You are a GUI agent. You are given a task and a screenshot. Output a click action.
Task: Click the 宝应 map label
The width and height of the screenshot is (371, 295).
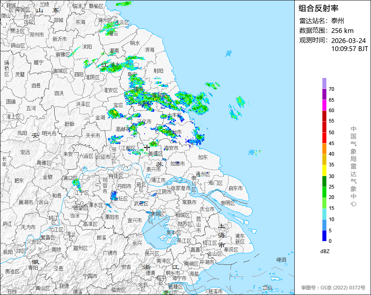[118, 105]
